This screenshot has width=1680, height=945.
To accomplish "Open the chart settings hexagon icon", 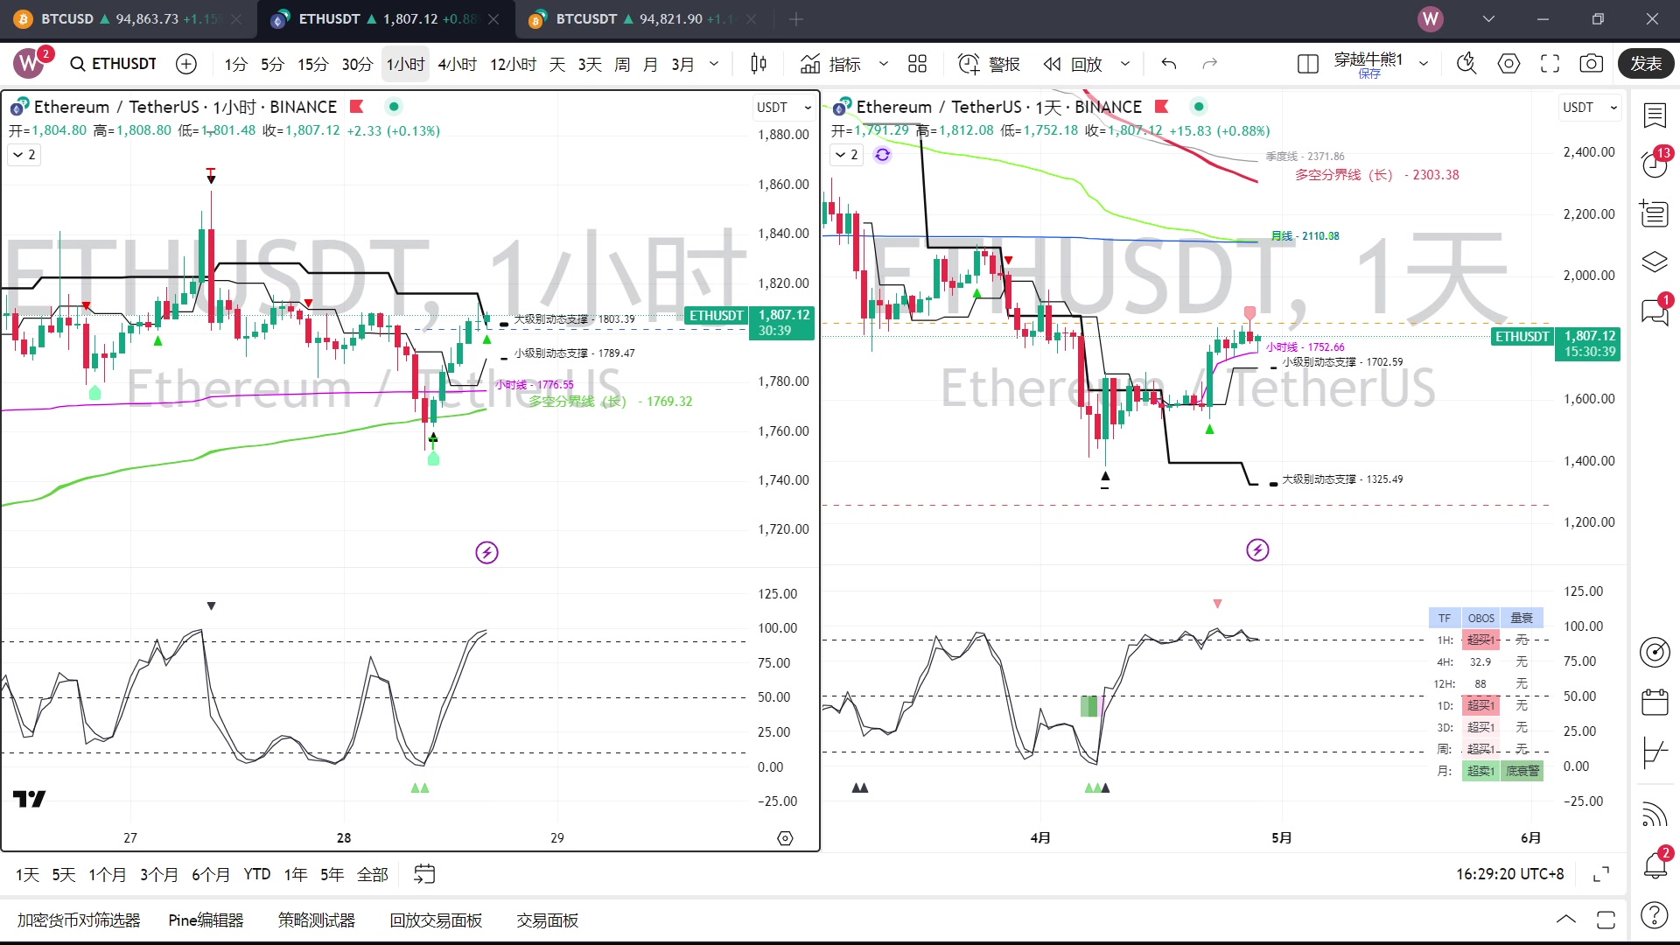I will [1508, 64].
